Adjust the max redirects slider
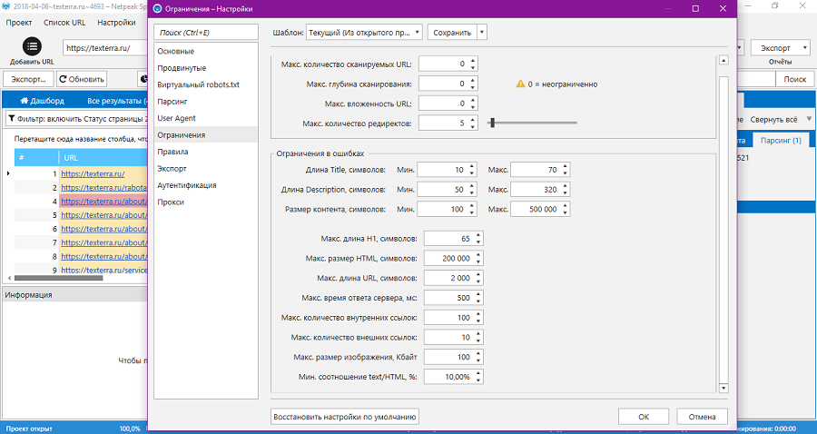The image size is (817, 434). pos(492,123)
